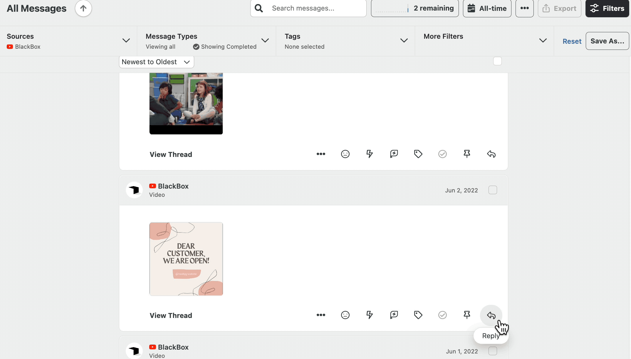Mark the Jun 2 message complete with checkmark icon

point(442,315)
